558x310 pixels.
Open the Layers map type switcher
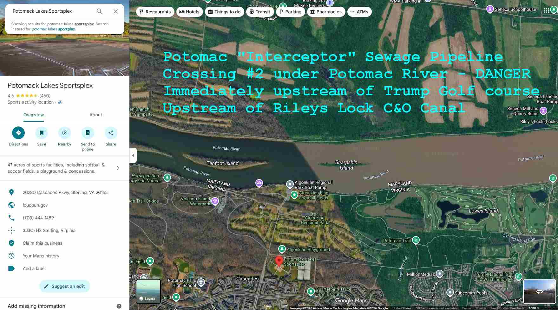[148, 291]
